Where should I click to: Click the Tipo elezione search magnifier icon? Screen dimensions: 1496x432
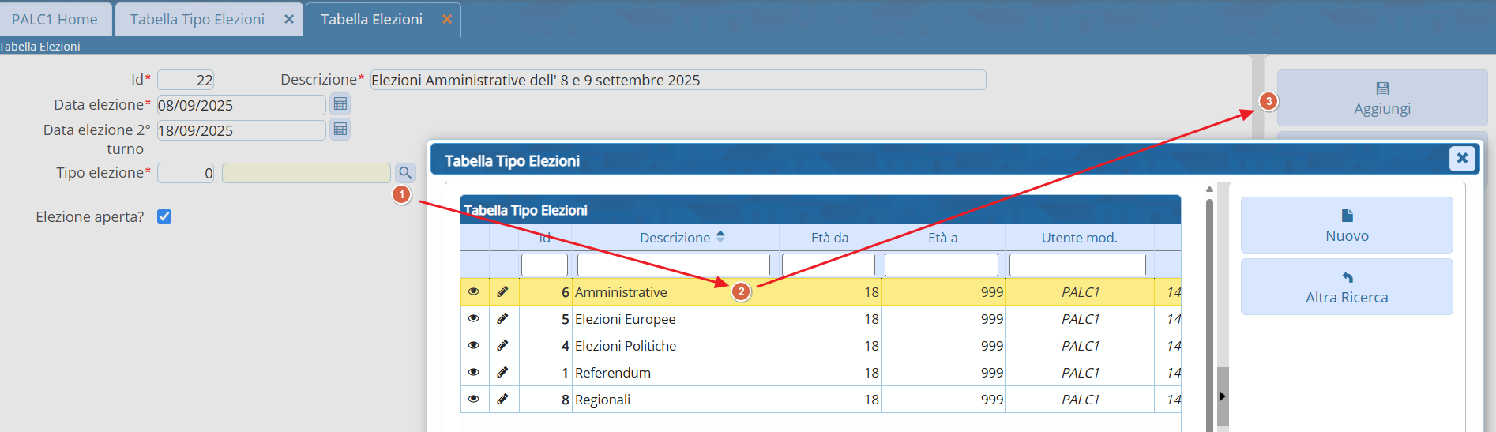405,172
